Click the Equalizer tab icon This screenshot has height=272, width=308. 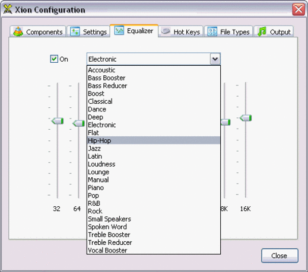[119, 30]
